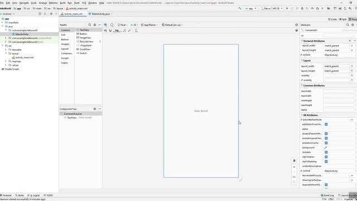Click the Project panel locate target icon
Image resolution: width=357 pixels, height=201 pixels.
pyautogui.click(x=40, y=14)
